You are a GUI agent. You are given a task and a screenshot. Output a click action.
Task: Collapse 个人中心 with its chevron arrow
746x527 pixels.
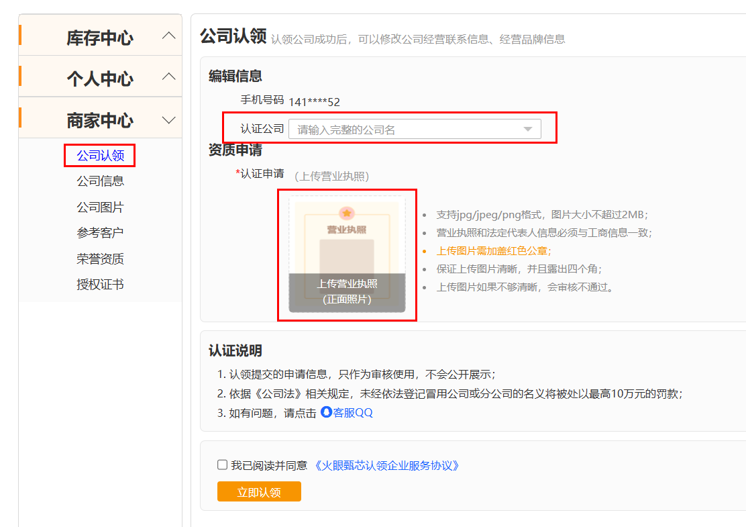pos(169,77)
